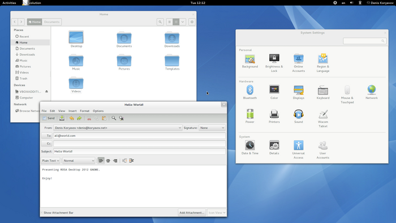Open the Format menu in the composer
The height and width of the screenshot is (223, 396).
(85, 111)
